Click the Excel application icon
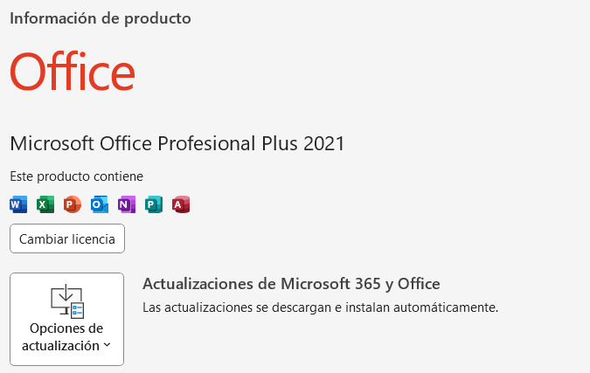 (x=45, y=204)
